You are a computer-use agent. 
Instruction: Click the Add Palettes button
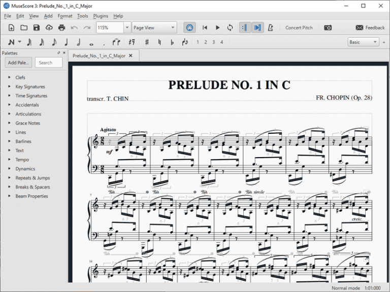click(x=18, y=62)
